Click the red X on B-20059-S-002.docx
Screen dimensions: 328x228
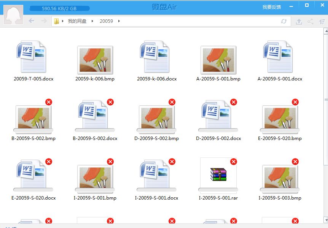[x=110, y=102]
